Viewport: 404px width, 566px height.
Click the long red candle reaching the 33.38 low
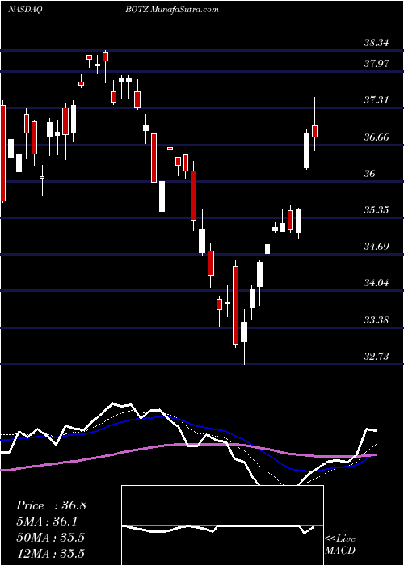click(x=236, y=305)
